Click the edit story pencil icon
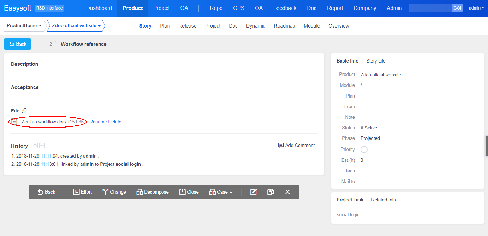Screen dimensions: 488x236 tap(253, 192)
